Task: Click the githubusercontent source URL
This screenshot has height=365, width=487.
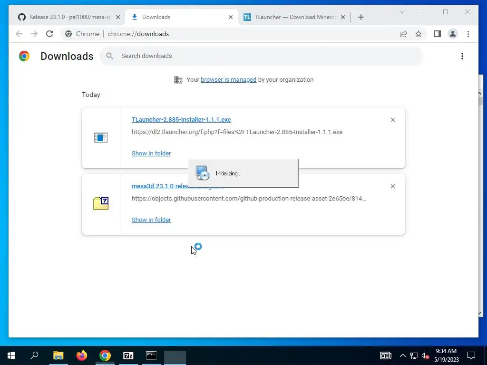Action: click(249, 199)
